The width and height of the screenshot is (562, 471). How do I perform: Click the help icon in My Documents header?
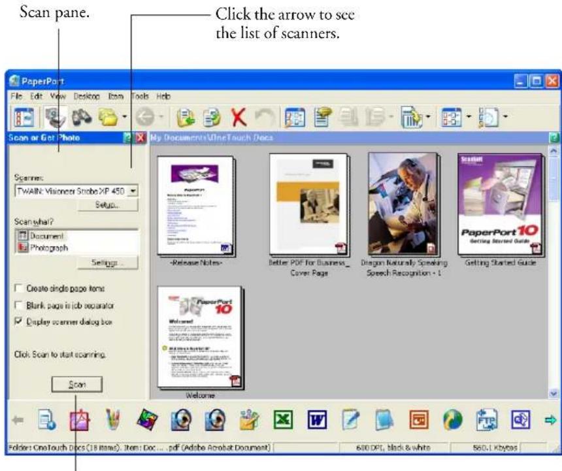tap(554, 138)
